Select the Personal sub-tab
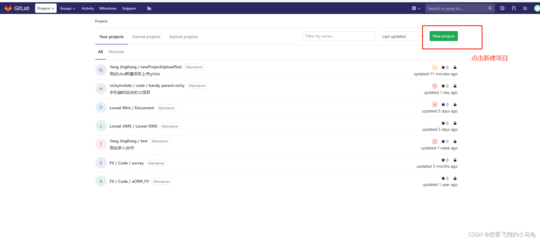Screen dimensions: 540x240 116,52
